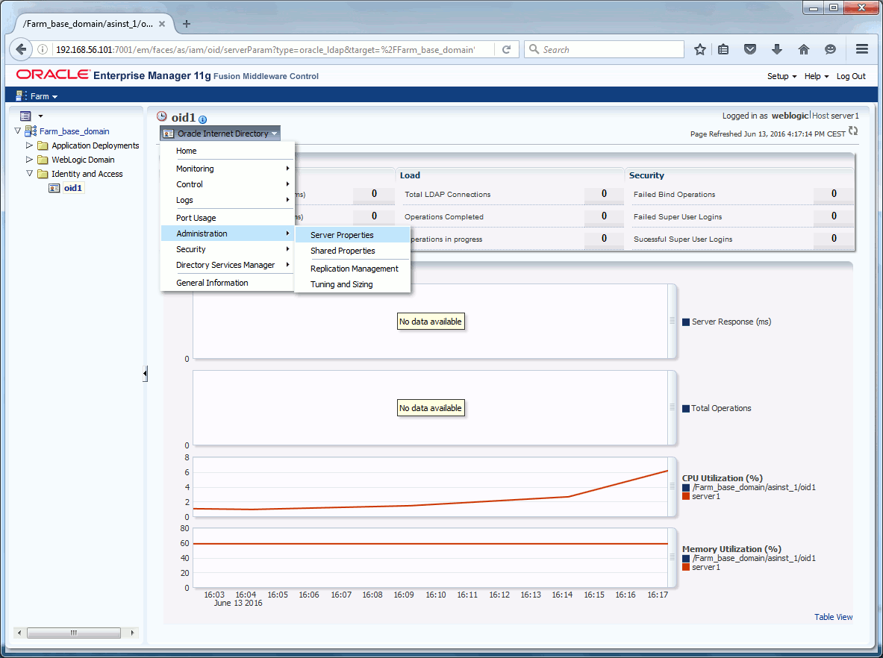883x658 pixels.
Task: Open the oid1 target information icon
Action: (203, 119)
